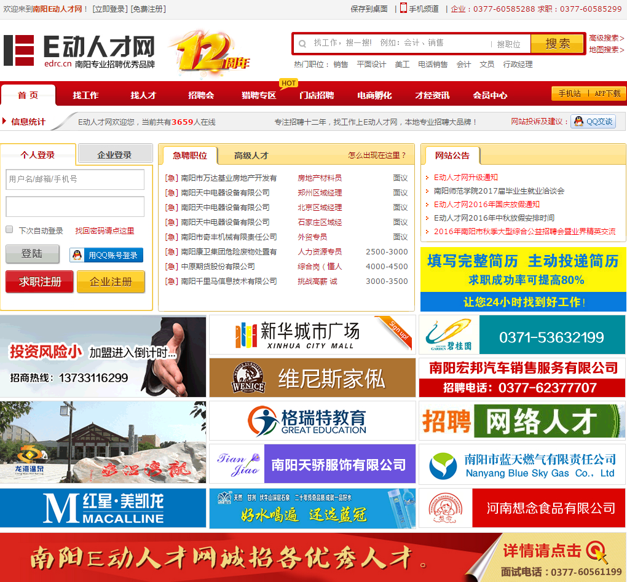Open the 红星·美凯龙 Macalline banner
This screenshot has height=582, width=627.
point(103,508)
